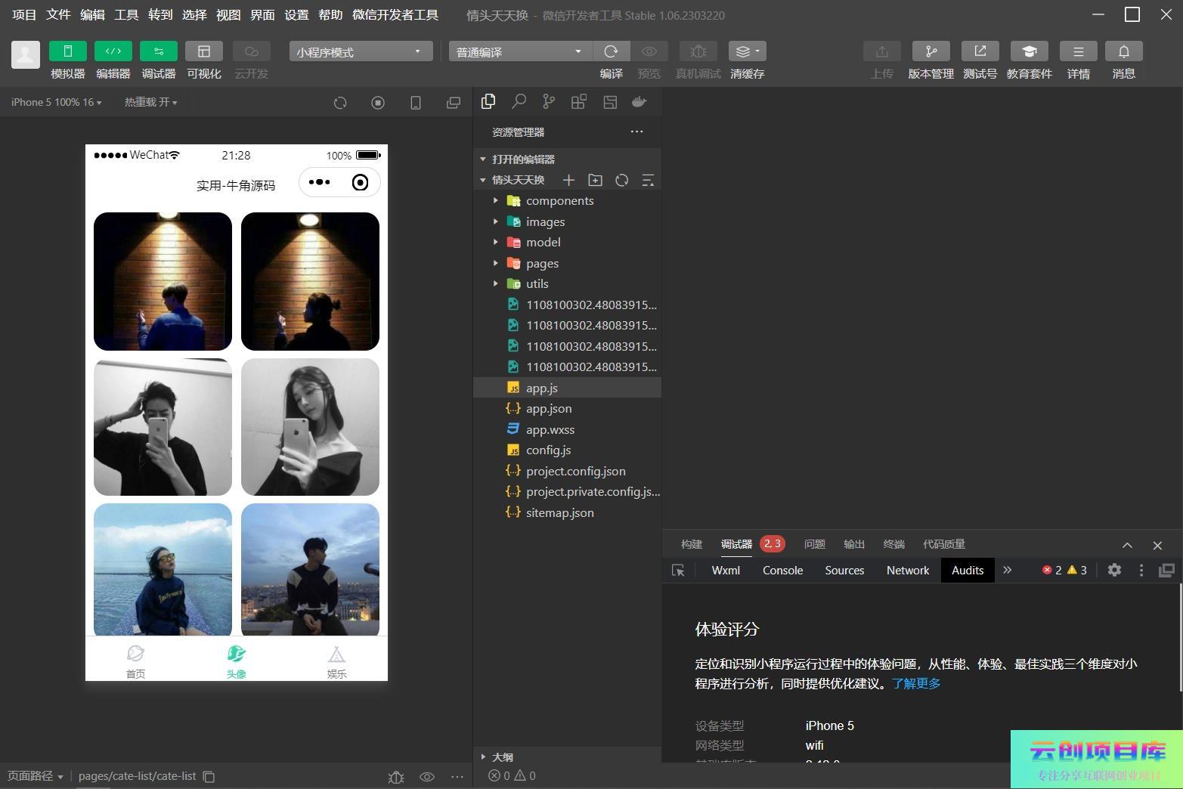Open the 小程序模式 mode dropdown
Image resolution: width=1183 pixels, height=789 pixels.
click(361, 51)
